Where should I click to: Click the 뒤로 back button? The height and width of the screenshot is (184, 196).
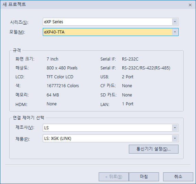point(114,177)
